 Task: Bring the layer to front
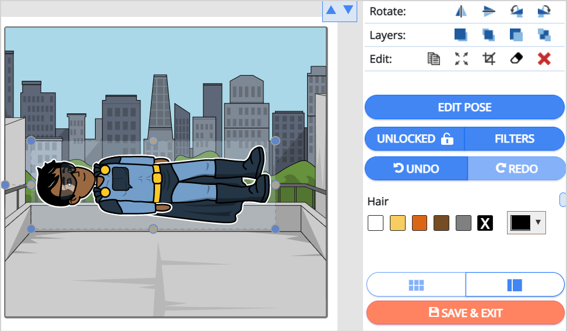[x=461, y=35]
